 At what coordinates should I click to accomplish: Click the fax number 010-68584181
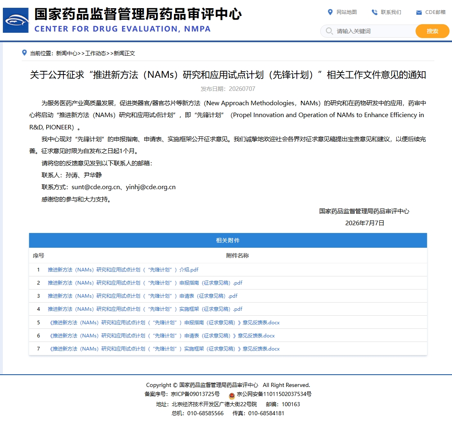click(x=266, y=413)
